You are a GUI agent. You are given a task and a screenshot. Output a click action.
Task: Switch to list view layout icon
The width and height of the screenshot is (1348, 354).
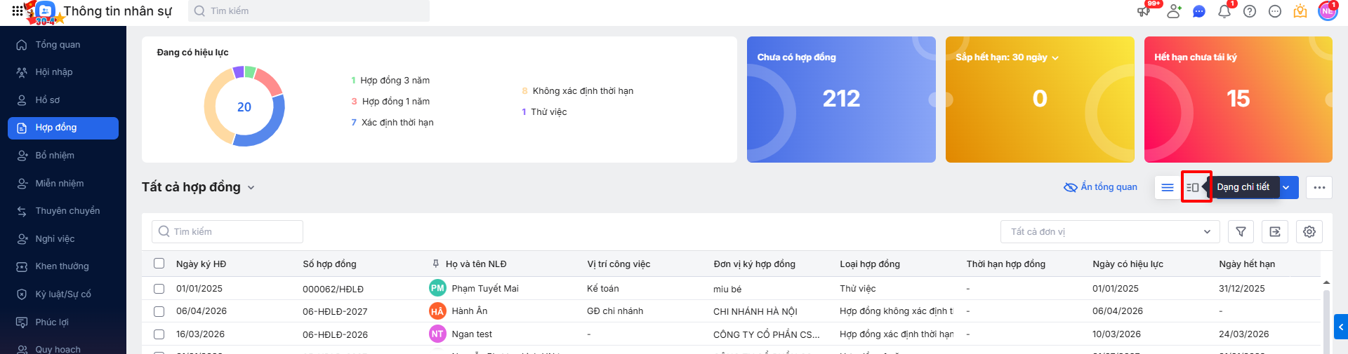coord(1168,187)
